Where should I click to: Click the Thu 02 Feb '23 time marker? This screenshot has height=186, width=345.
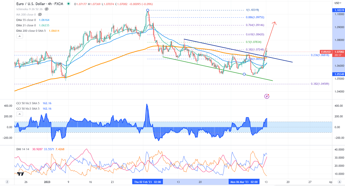coord(147,182)
